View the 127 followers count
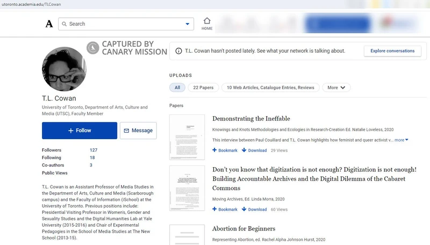This screenshot has height=245, width=430. 94,150
